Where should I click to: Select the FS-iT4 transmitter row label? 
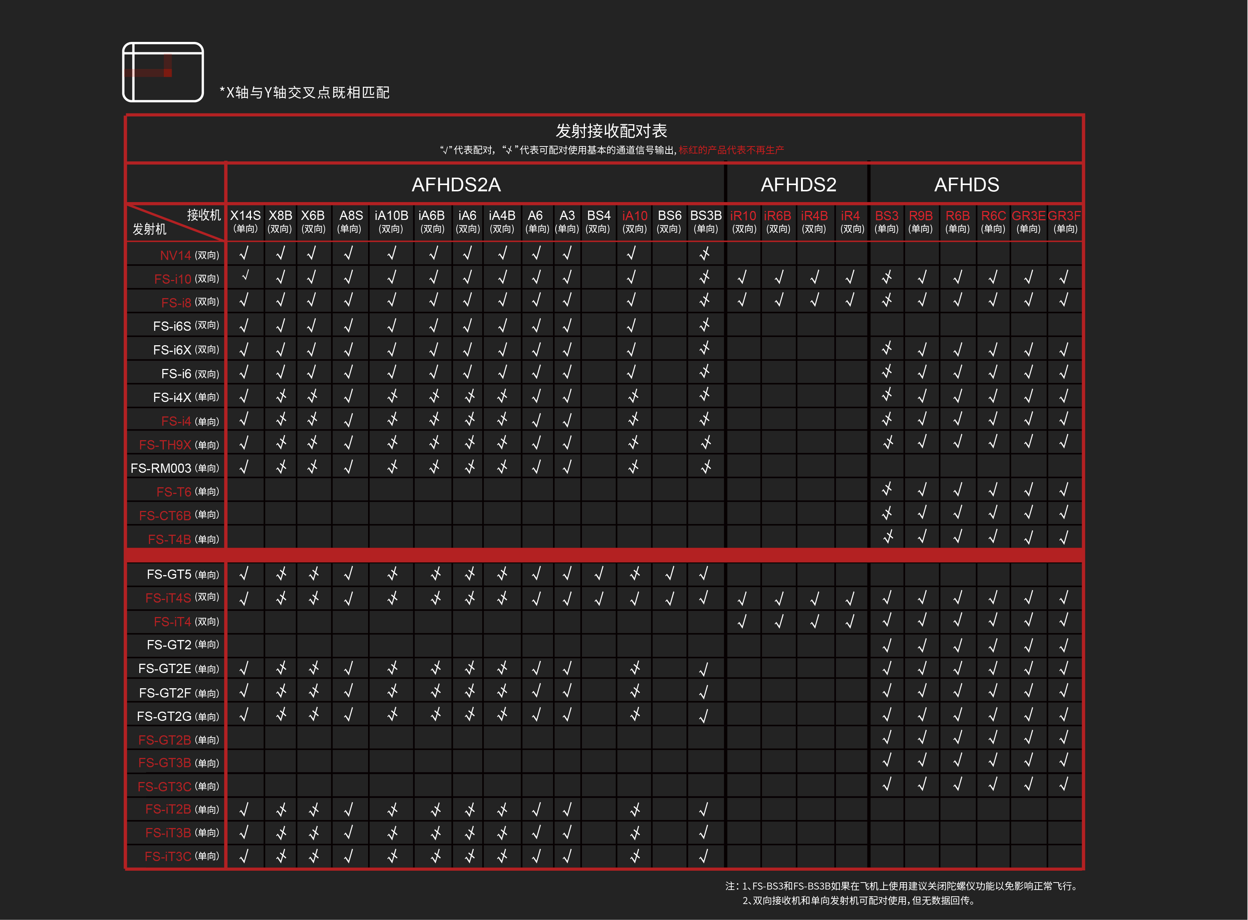coord(186,621)
